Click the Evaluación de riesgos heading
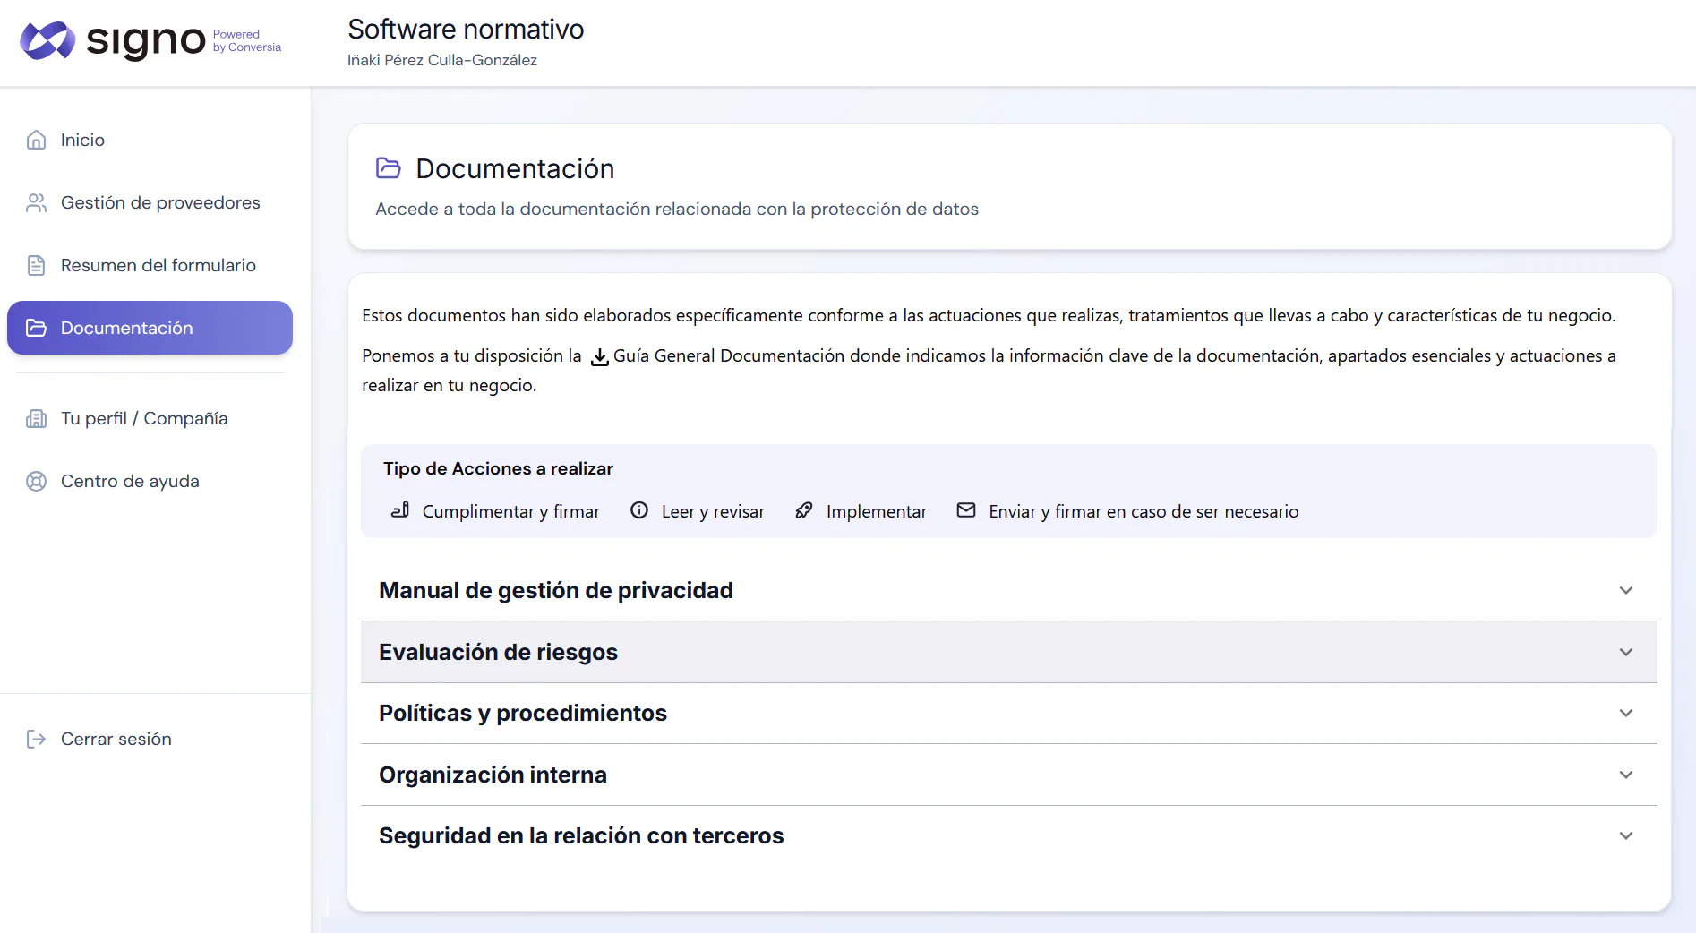The image size is (1696, 933). click(x=498, y=652)
